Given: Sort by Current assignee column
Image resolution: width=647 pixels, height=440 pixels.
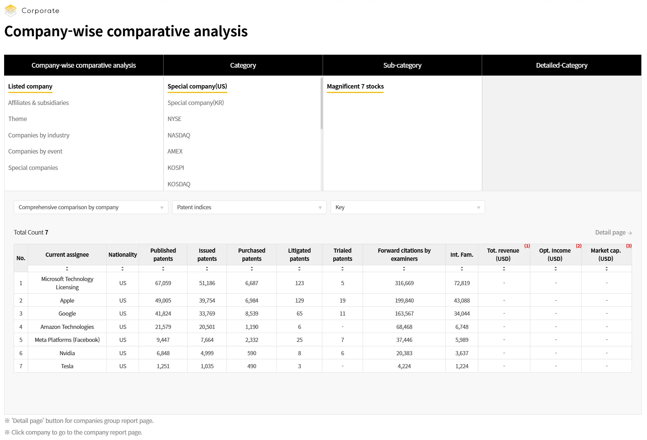Looking at the screenshot, I should click(67, 269).
